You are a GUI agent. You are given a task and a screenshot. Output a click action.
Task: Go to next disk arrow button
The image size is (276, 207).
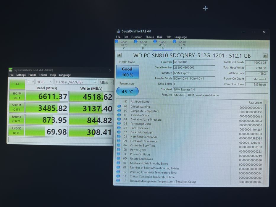point(265,56)
